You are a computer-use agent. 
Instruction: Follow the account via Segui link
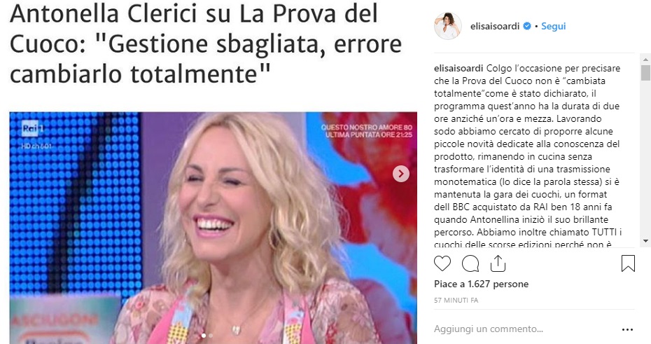[x=554, y=26]
